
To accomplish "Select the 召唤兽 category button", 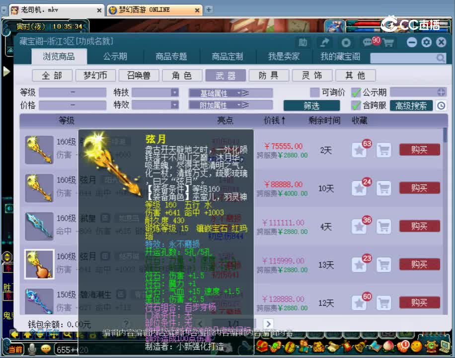I will click(x=139, y=76).
